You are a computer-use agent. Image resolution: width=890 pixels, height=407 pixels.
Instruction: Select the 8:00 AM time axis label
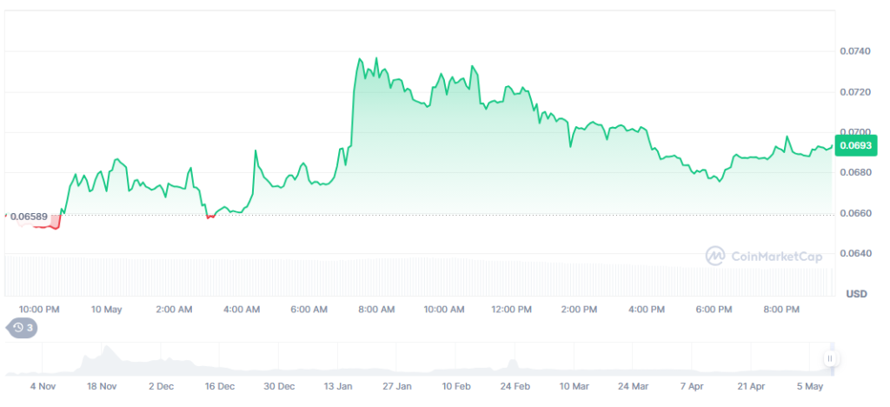(x=376, y=310)
